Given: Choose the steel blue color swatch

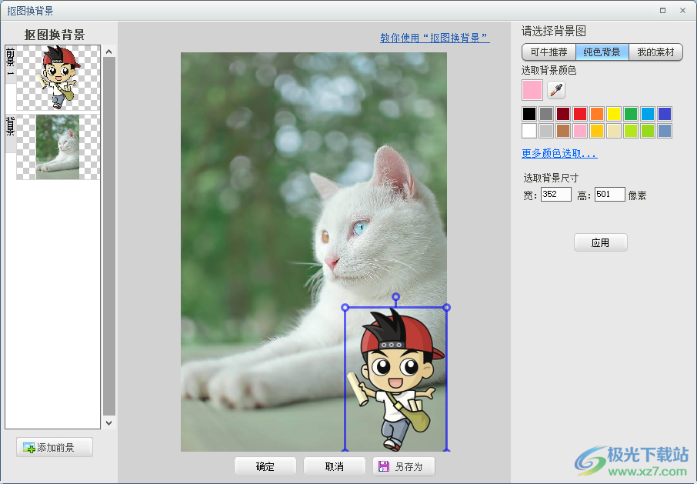Looking at the screenshot, I should 665,131.
